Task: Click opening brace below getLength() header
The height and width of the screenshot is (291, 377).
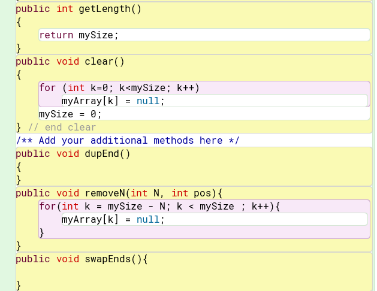Action: [19, 22]
